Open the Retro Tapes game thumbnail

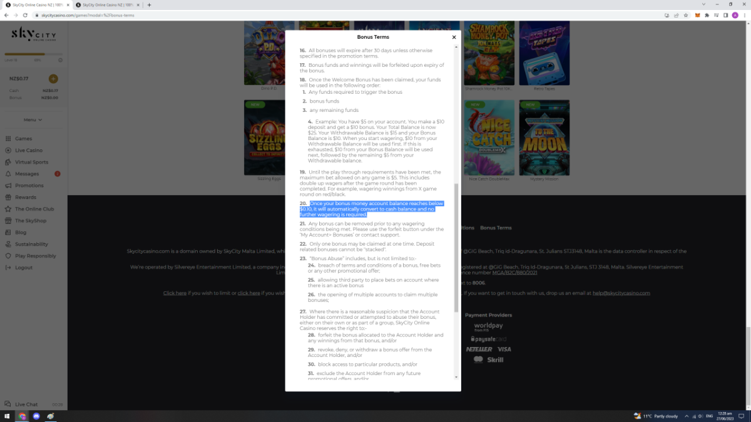coord(544,53)
